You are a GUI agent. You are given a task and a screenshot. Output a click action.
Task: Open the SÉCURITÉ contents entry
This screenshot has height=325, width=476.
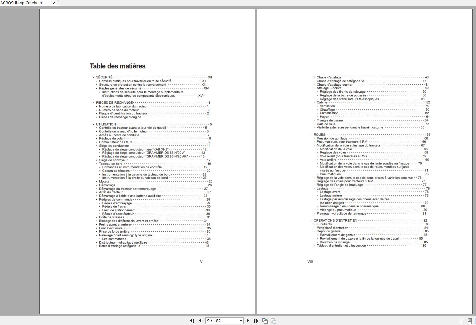pos(104,77)
